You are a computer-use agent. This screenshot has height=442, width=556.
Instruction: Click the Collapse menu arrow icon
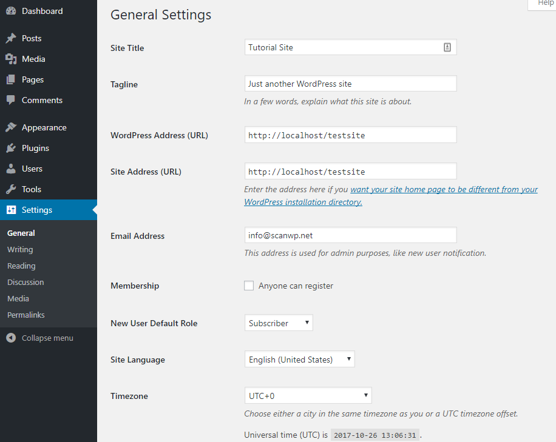click(x=11, y=338)
